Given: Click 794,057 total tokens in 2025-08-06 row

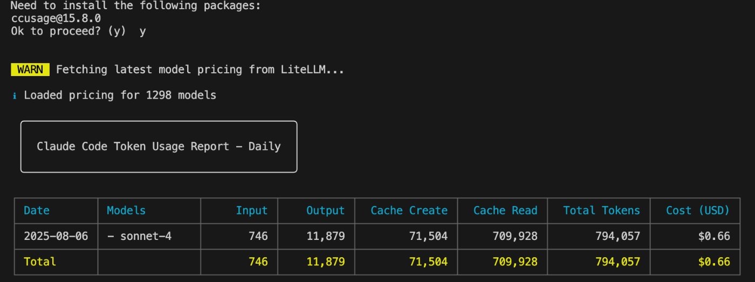Looking at the screenshot, I should coord(618,236).
